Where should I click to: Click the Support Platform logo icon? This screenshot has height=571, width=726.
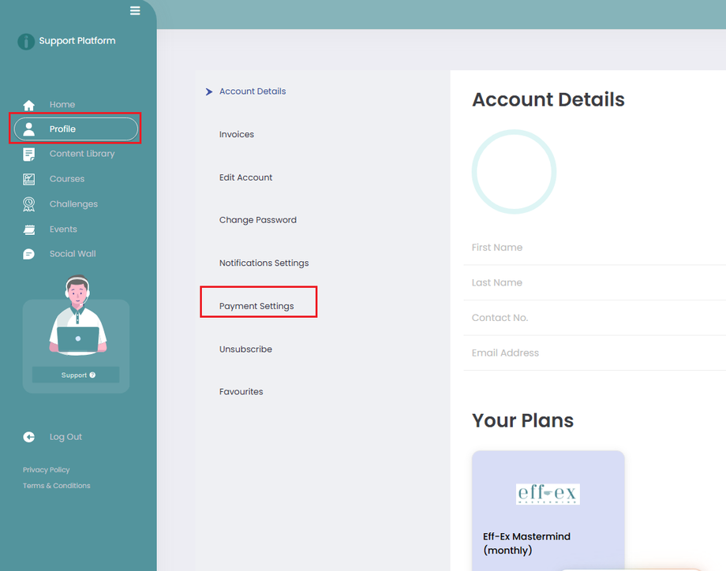tap(26, 41)
